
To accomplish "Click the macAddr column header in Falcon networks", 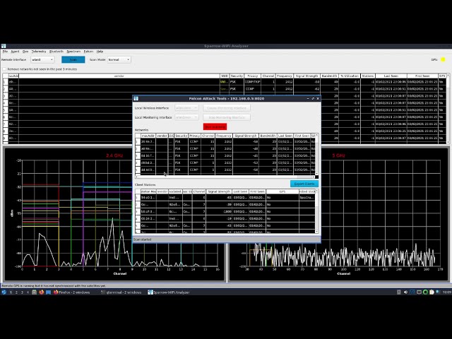I will coord(148,136).
